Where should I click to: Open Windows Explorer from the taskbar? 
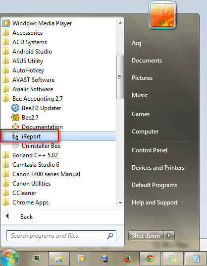point(59,259)
